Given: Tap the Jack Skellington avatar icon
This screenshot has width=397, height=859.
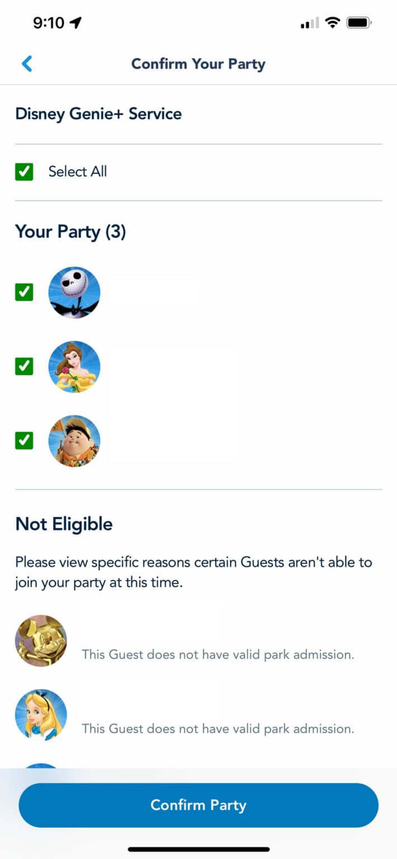Looking at the screenshot, I should tap(74, 291).
